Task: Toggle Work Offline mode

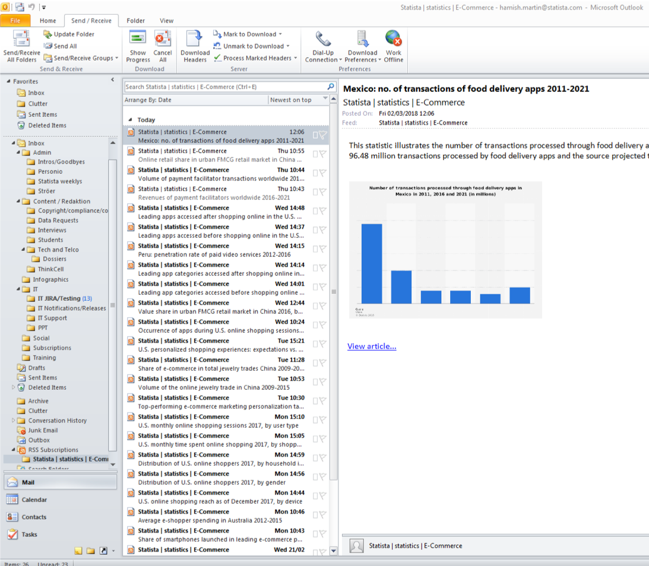Action: [393, 46]
